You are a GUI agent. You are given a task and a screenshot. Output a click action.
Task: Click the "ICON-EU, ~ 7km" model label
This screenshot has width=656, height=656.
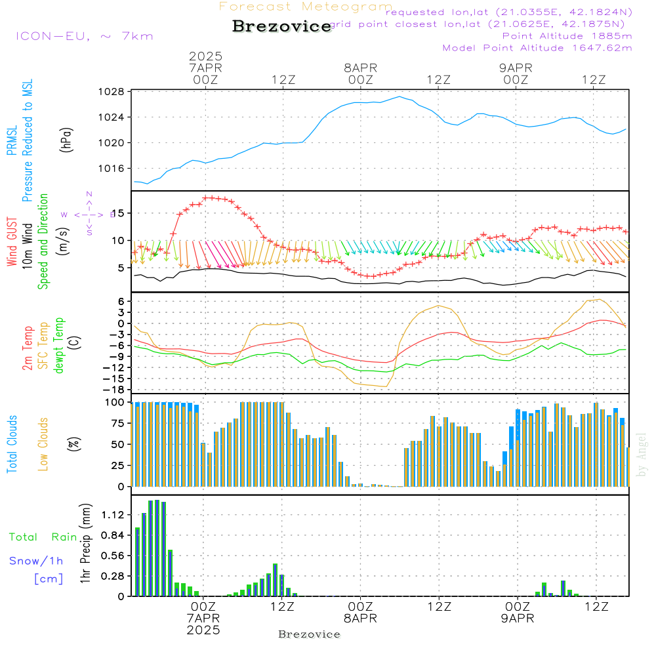point(85,36)
